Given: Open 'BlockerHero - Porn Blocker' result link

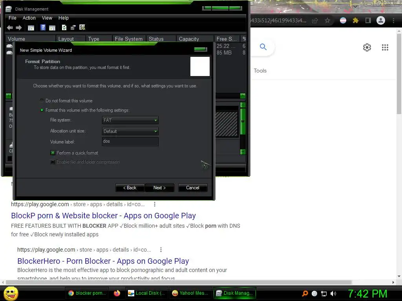Looking at the screenshot, I should point(103,261).
